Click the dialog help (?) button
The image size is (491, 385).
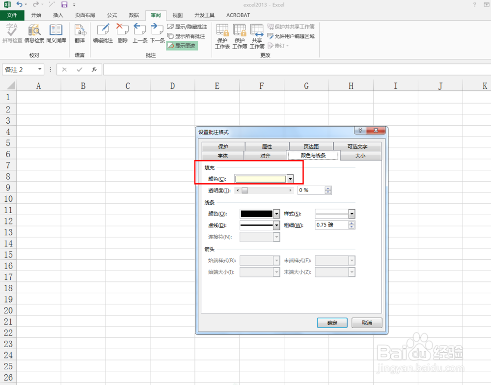click(360, 130)
